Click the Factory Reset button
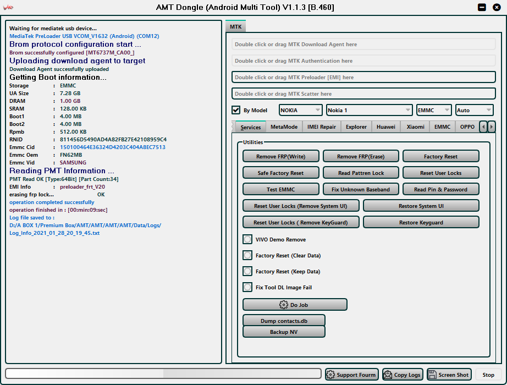507x385 pixels. [x=440, y=156]
